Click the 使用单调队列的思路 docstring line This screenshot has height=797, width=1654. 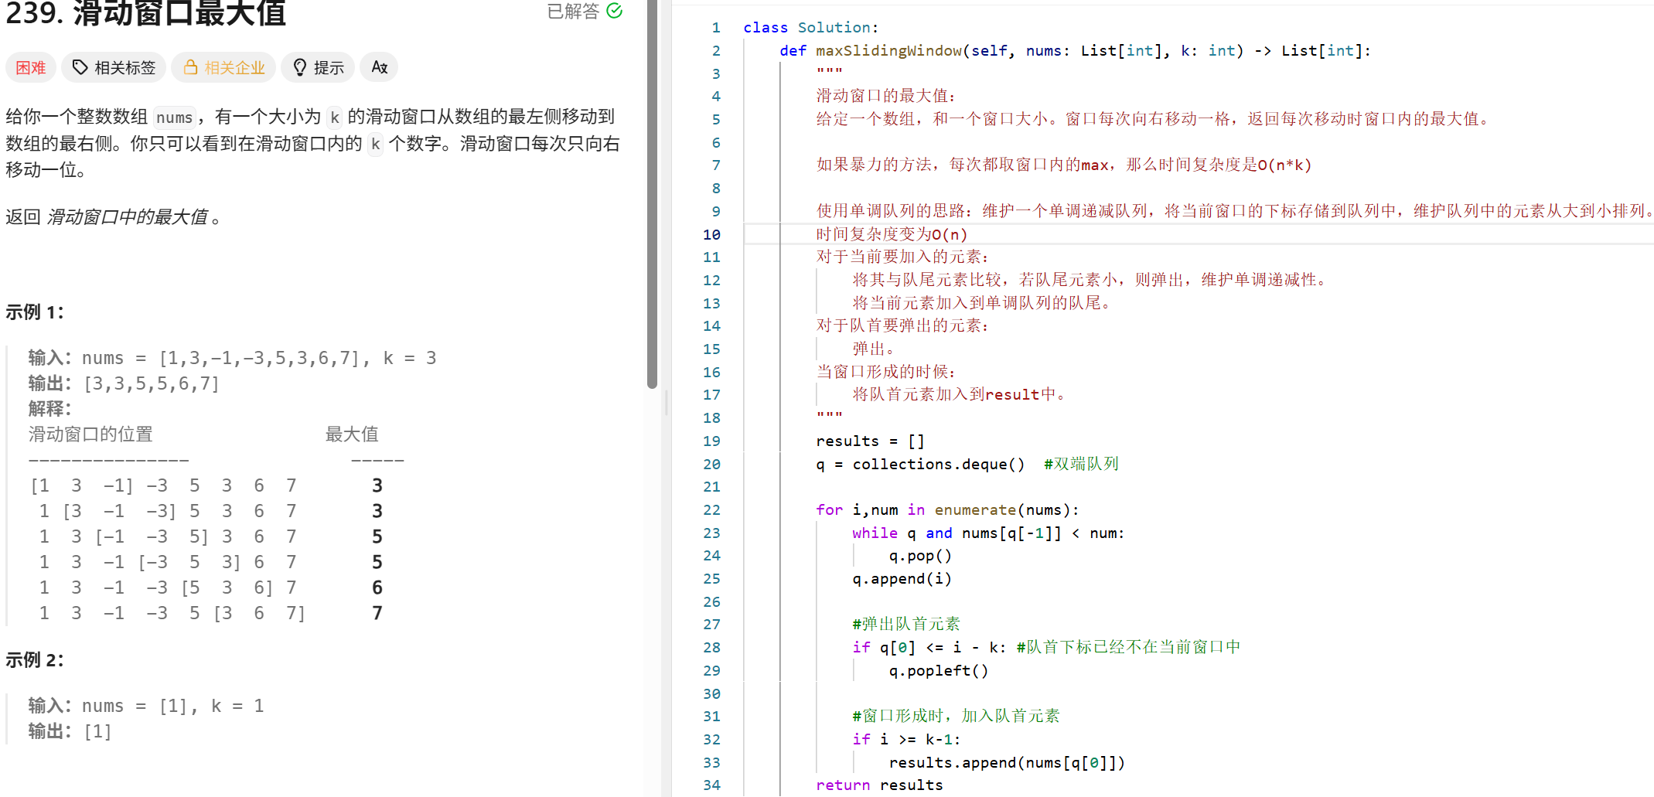point(1234,211)
